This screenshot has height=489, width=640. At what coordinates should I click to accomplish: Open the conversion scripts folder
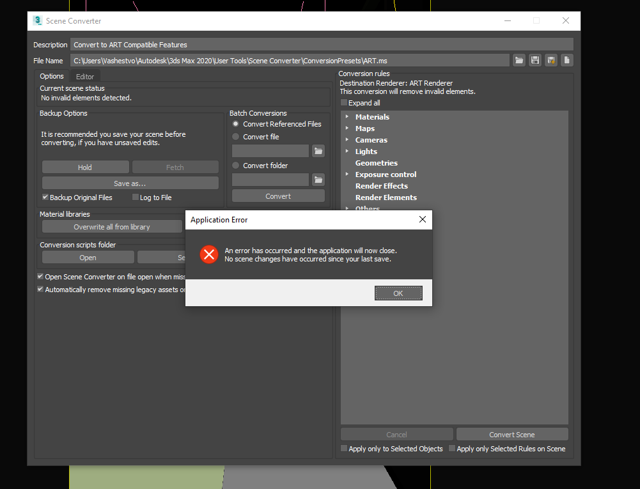[x=88, y=258]
